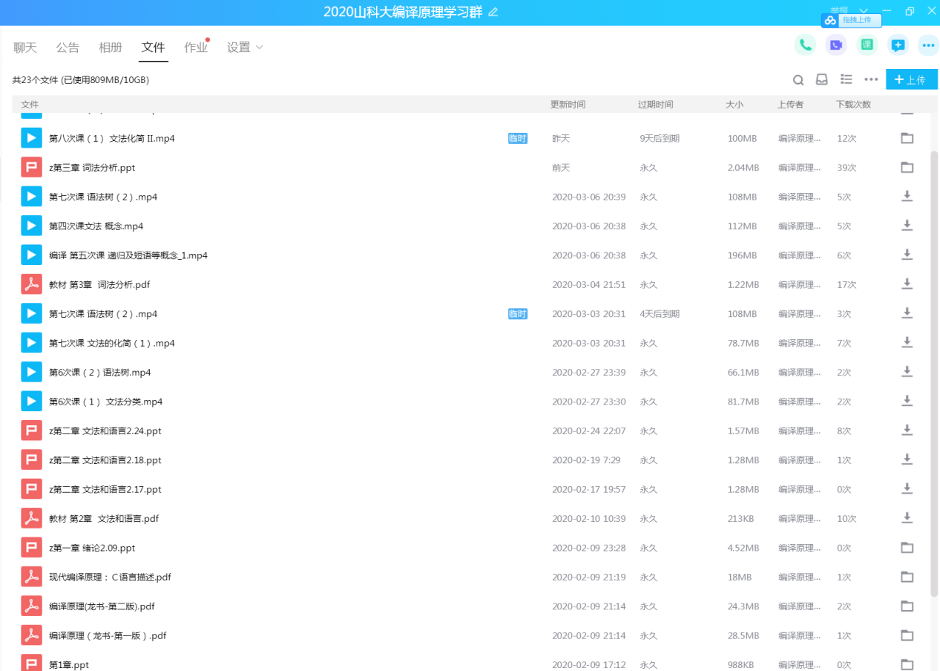The height and width of the screenshot is (671, 940).
Task: Search files using the magnifier icon
Action: click(x=798, y=79)
